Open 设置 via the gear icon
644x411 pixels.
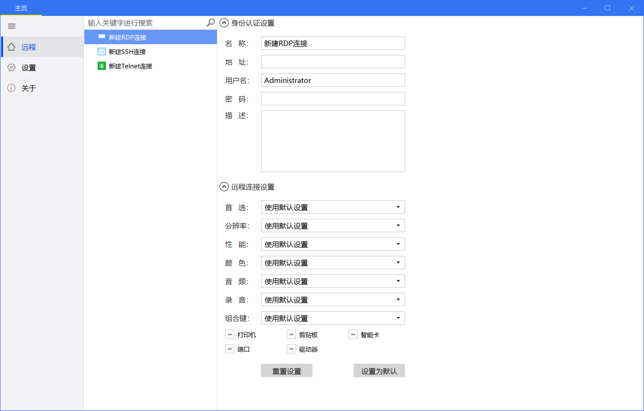pyautogui.click(x=11, y=67)
